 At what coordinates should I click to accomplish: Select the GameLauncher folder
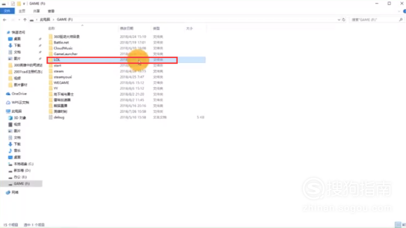pyautogui.click(x=66, y=54)
